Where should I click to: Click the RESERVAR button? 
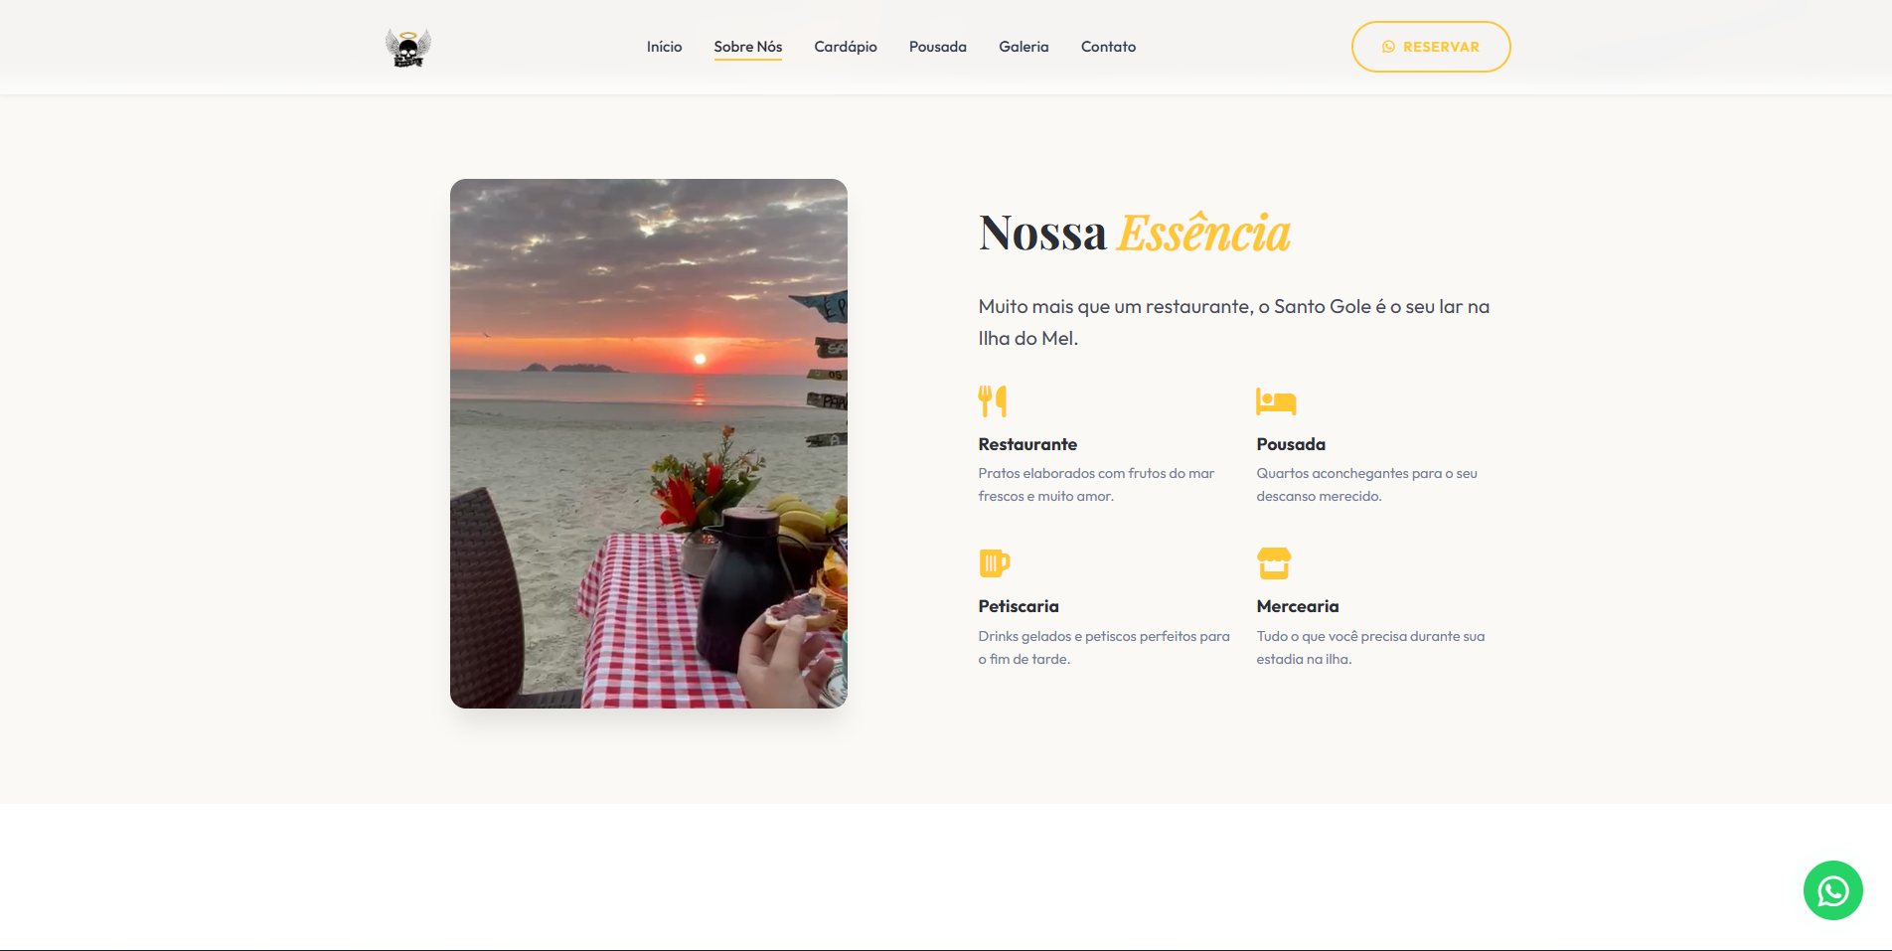coord(1431,47)
